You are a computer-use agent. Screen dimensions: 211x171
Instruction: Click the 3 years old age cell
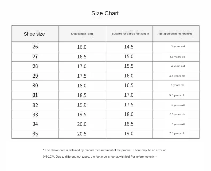178,47
